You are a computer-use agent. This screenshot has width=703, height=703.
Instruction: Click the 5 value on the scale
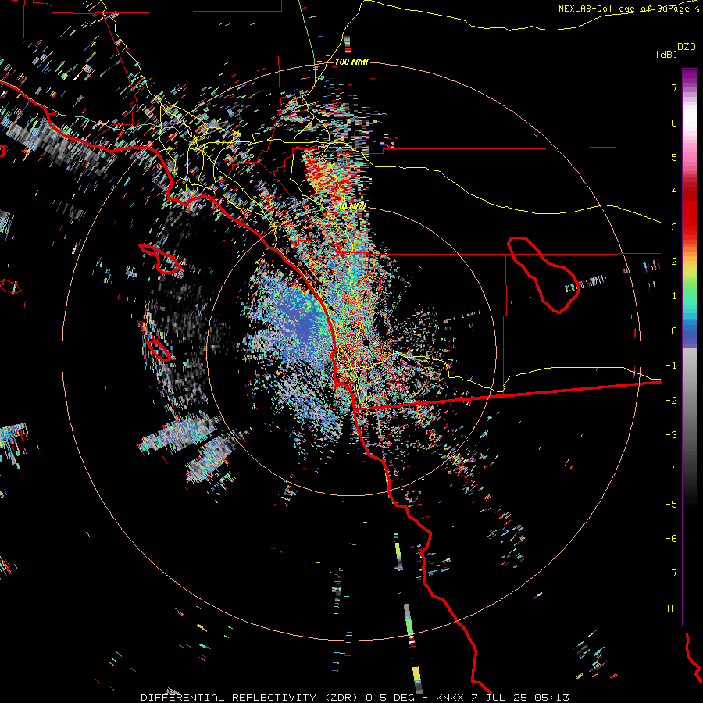tap(674, 157)
